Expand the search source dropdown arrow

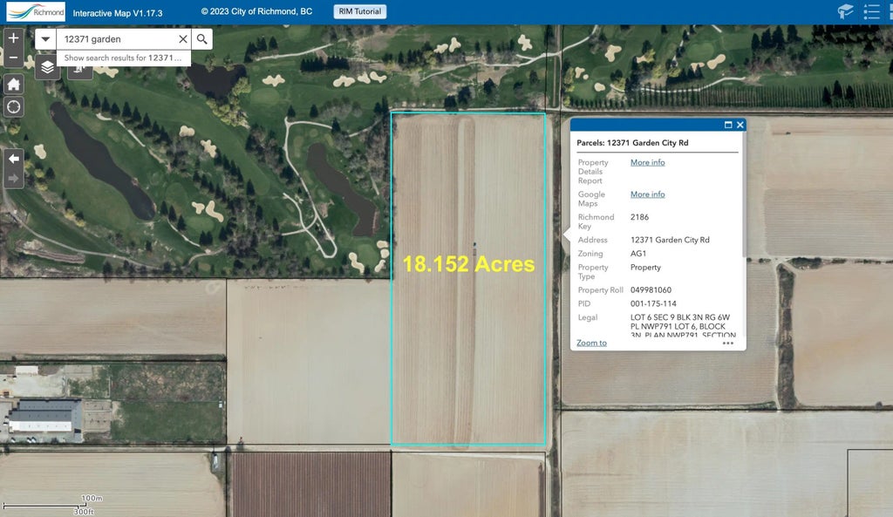click(x=46, y=39)
